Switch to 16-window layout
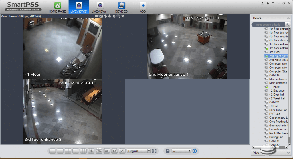This screenshot has width=293, height=159. (x=91, y=151)
